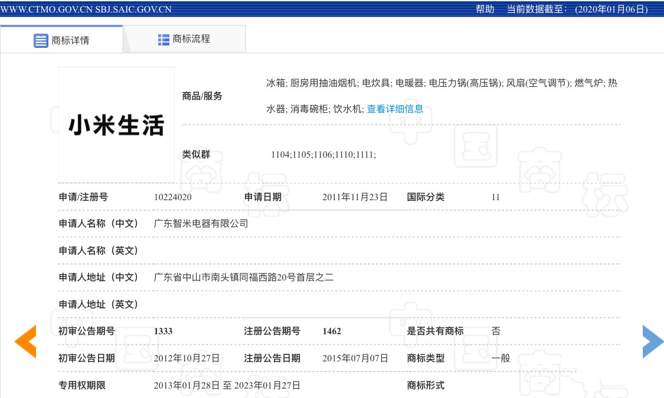Select similar group codes 1104;1105;1106;1110;1111;

323,155
